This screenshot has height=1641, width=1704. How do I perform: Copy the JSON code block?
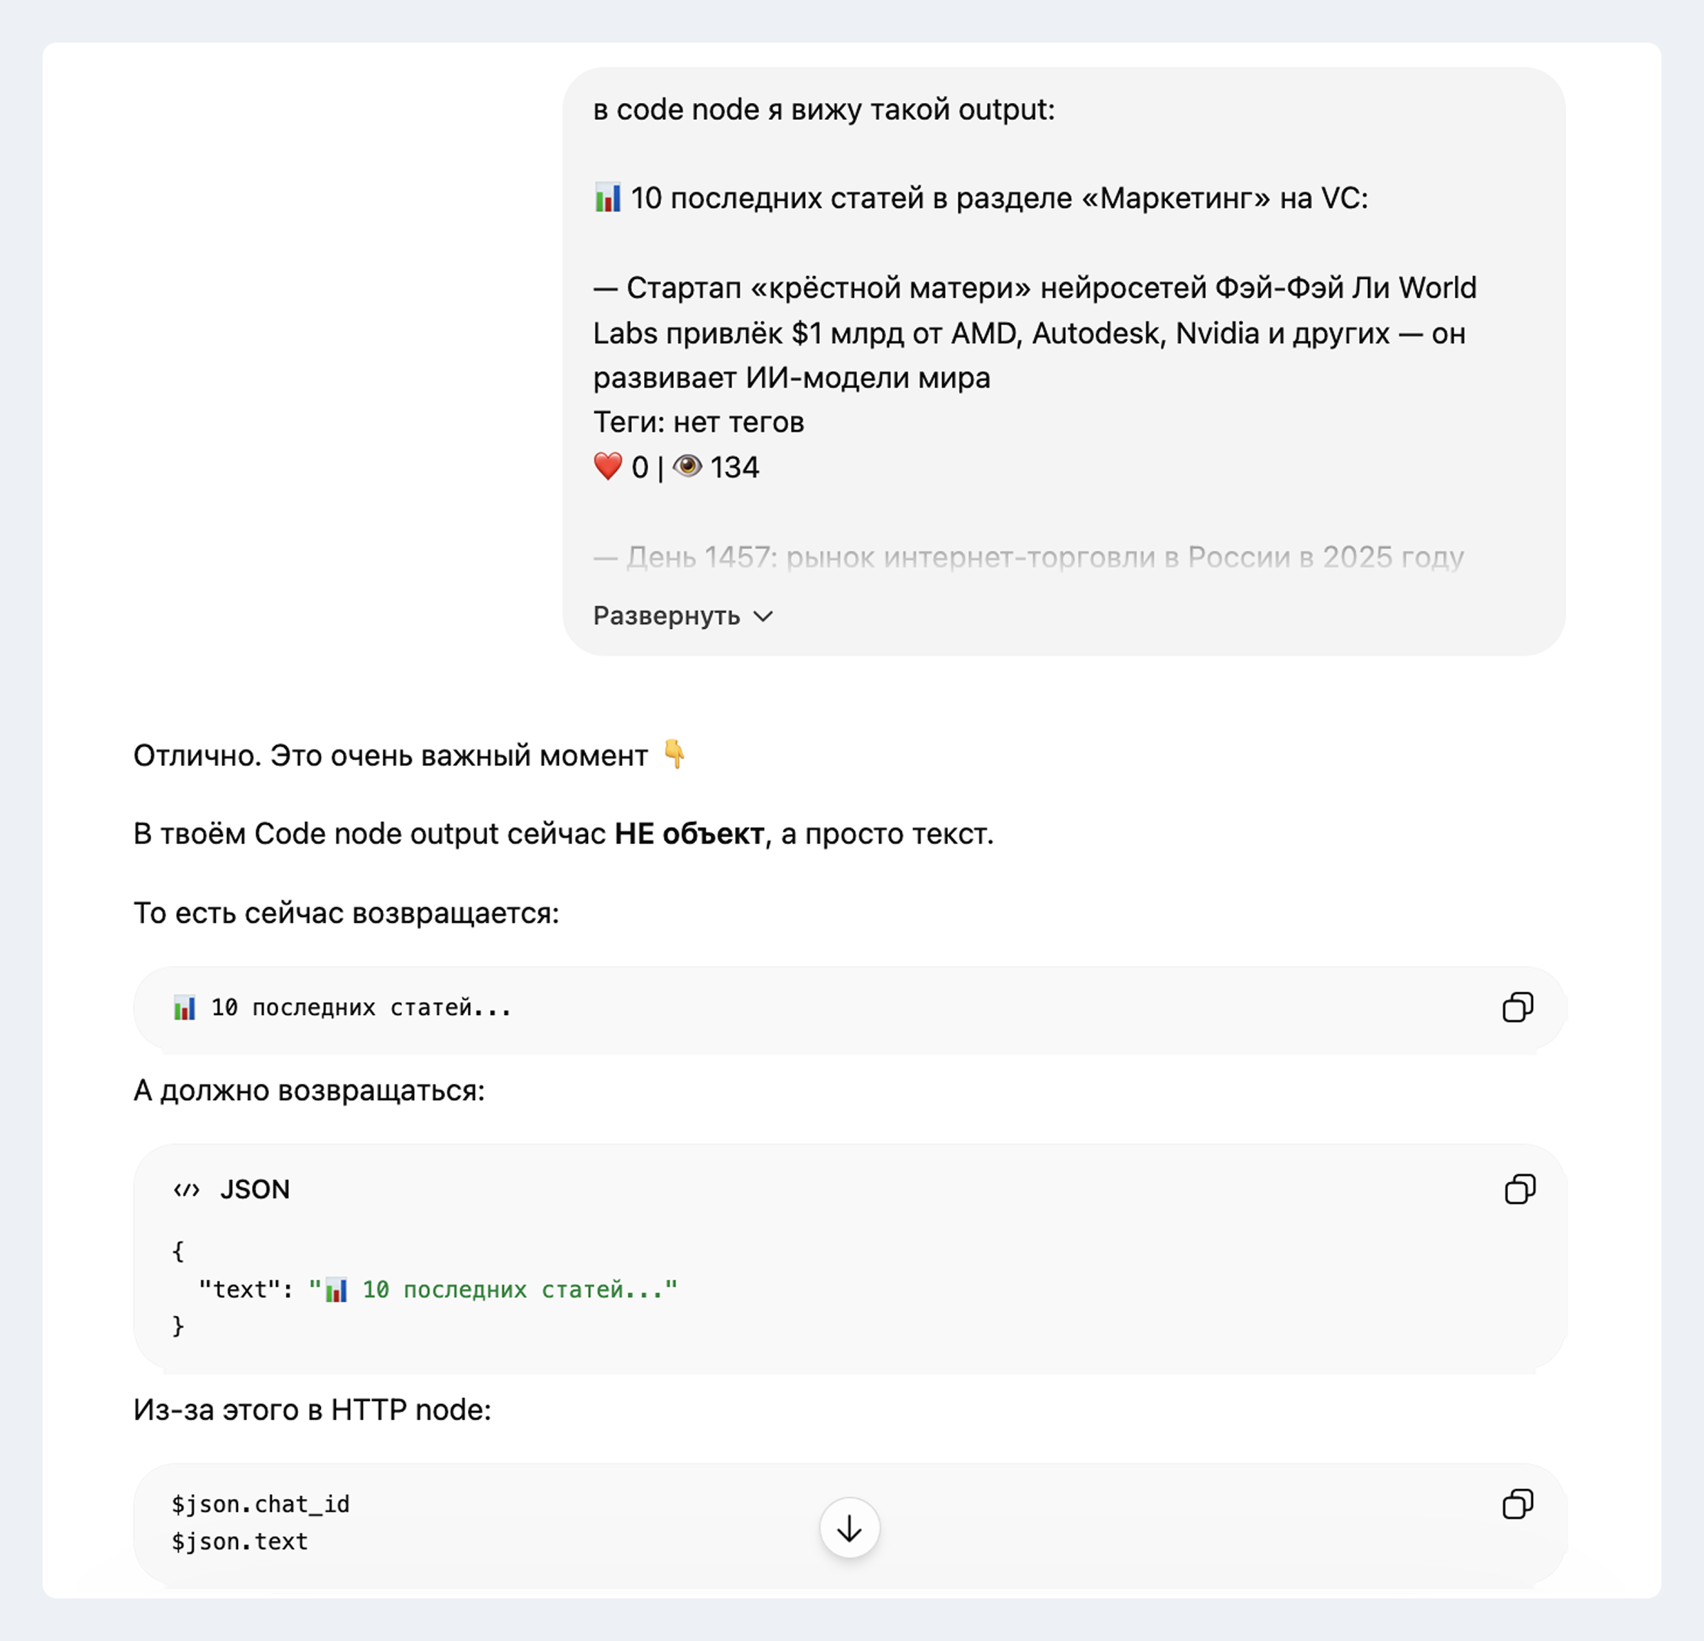[1519, 1188]
